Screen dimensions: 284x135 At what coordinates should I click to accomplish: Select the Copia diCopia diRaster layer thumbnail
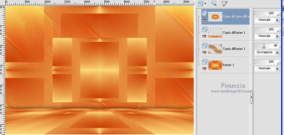click(215, 17)
